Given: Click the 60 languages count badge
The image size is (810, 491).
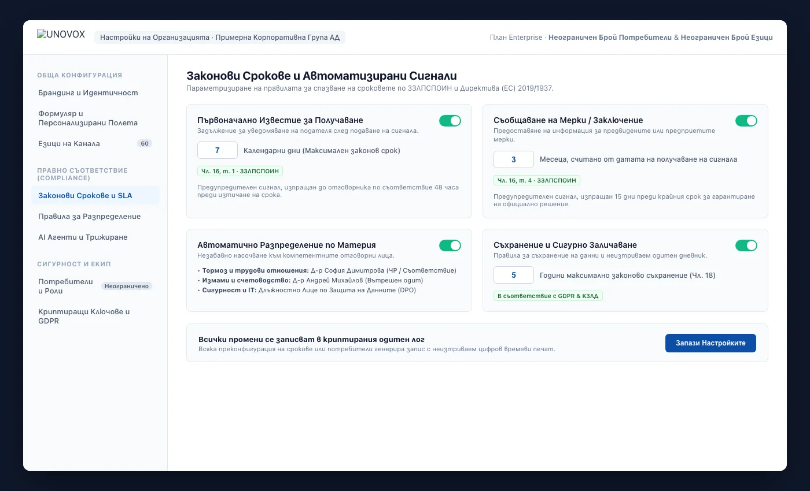Looking at the screenshot, I should pyautogui.click(x=145, y=144).
